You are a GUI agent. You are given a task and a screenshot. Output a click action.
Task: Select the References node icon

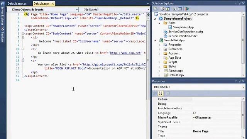[x=165, y=49]
